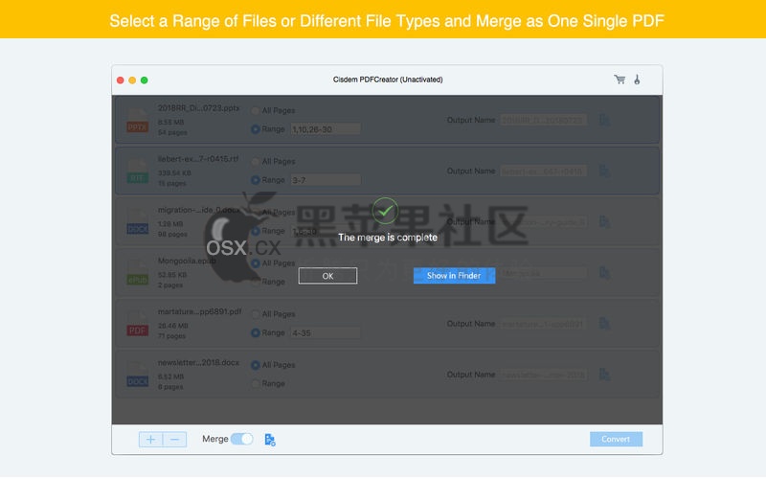Add a file with the plus button
This screenshot has height=479, width=766.
151,440
